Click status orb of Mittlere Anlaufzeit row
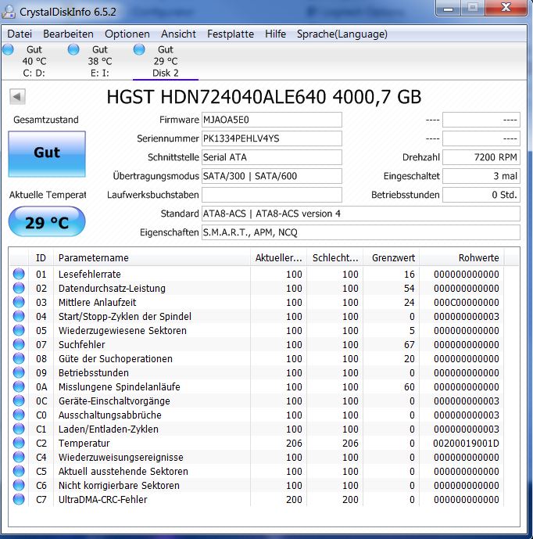Image resolution: width=533 pixels, height=539 pixels. (19, 302)
